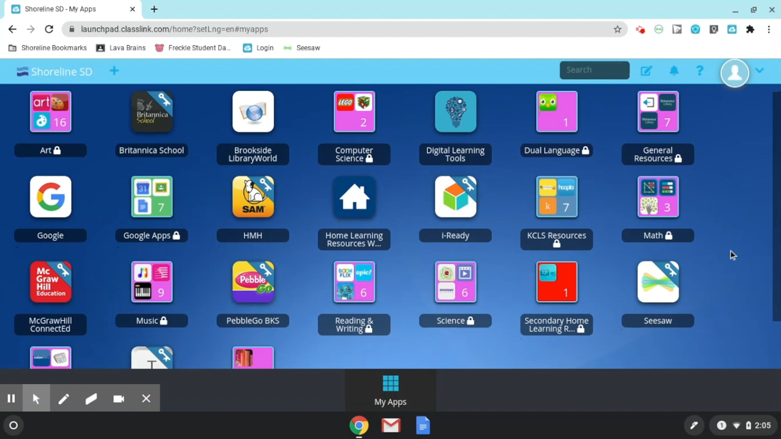Open the Seesaw bookmark
The height and width of the screenshot is (439, 781).
click(x=302, y=48)
